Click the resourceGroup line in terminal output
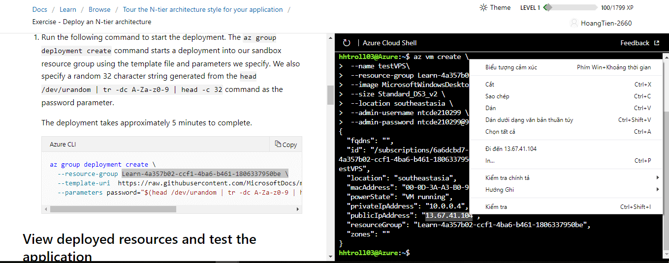This screenshot has height=263, width=669. (468, 225)
